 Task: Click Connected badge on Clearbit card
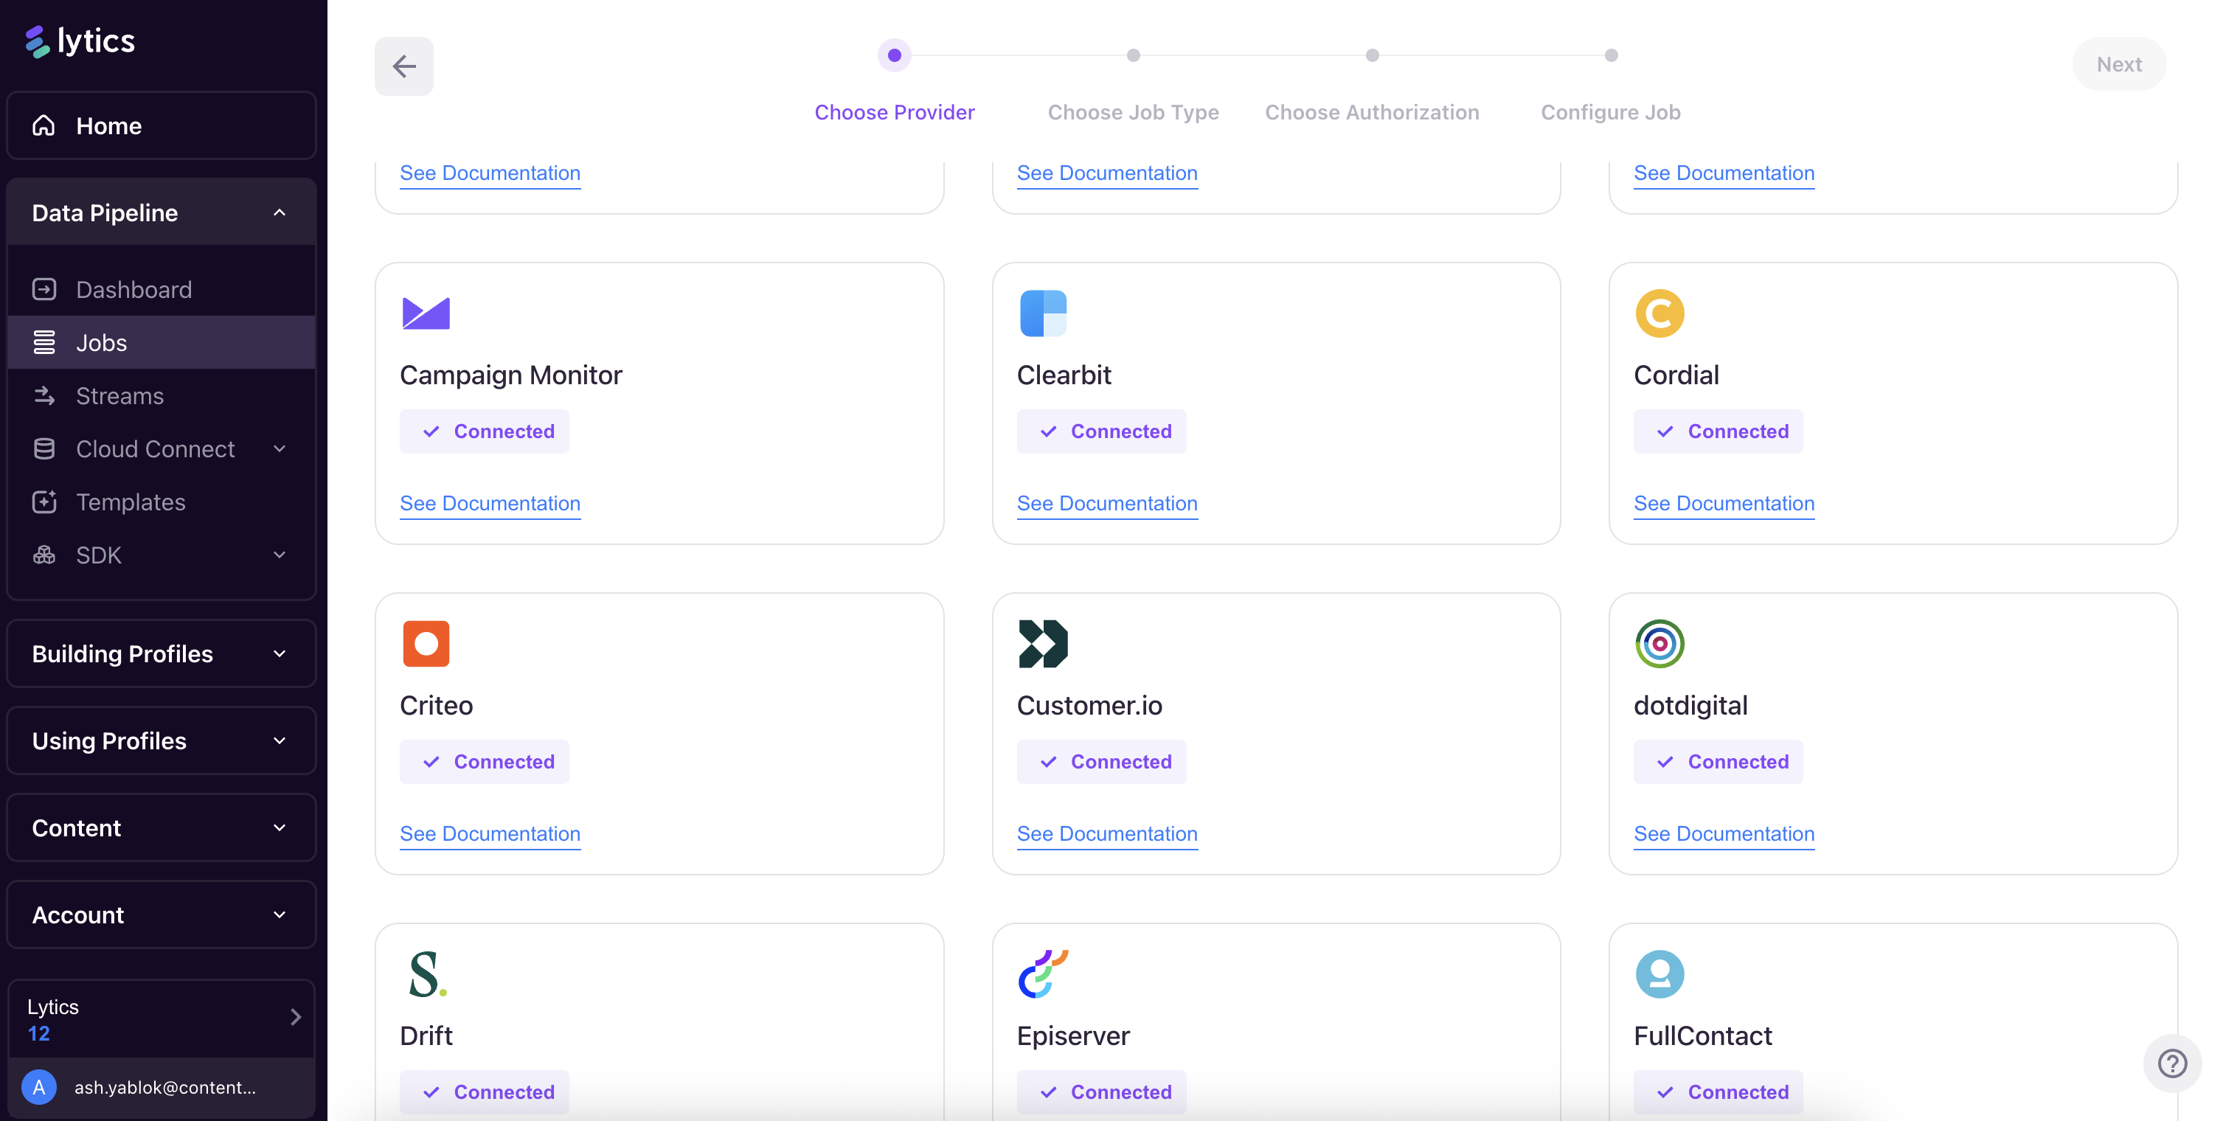coord(1101,431)
